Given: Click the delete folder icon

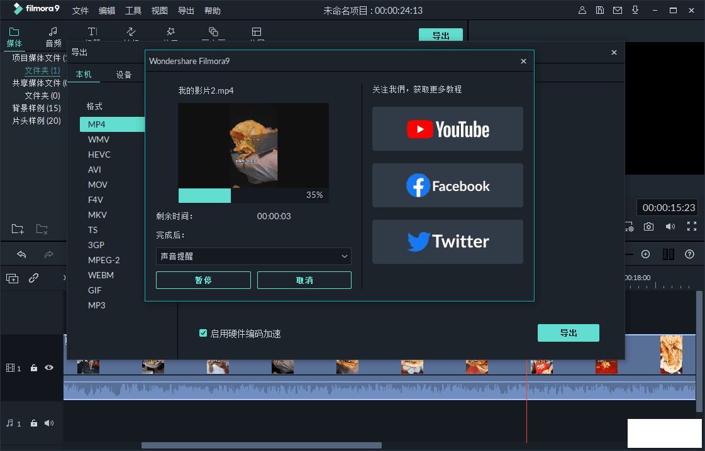Looking at the screenshot, I should tap(42, 229).
